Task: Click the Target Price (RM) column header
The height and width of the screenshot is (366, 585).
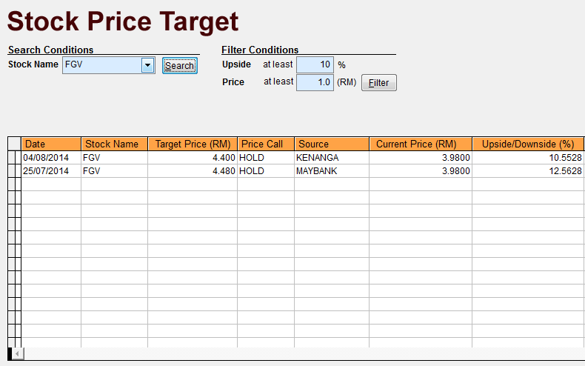Action: click(x=193, y=144)
